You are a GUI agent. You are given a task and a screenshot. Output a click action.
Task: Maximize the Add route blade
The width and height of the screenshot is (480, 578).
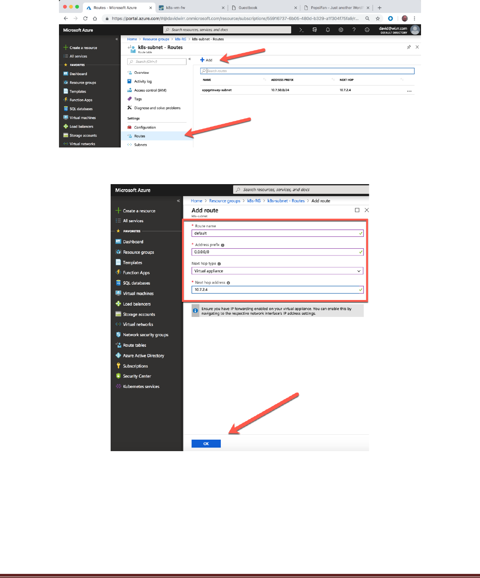[x=357, y=210]
